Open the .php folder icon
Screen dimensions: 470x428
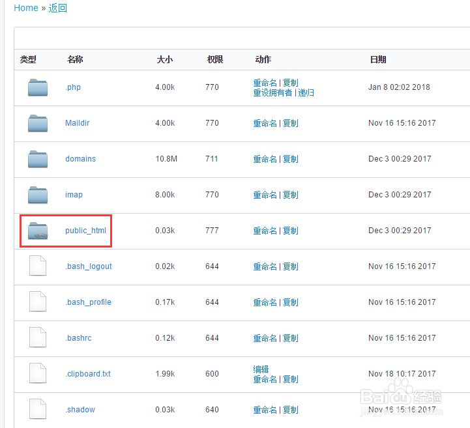coord(38,87)
